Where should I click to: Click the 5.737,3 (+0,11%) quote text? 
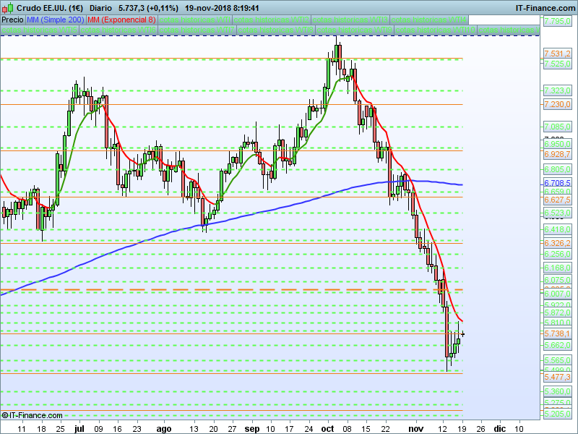pyautogui.click(x=148, y=8)
